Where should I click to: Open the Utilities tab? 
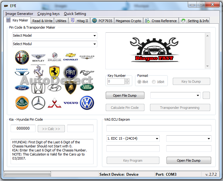click(x=61, y=21)
